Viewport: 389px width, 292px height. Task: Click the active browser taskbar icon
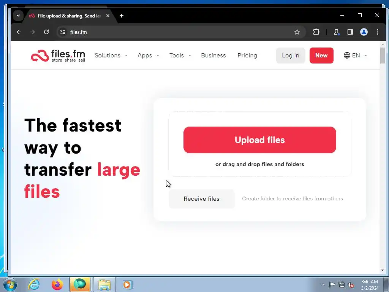point(80,284)
